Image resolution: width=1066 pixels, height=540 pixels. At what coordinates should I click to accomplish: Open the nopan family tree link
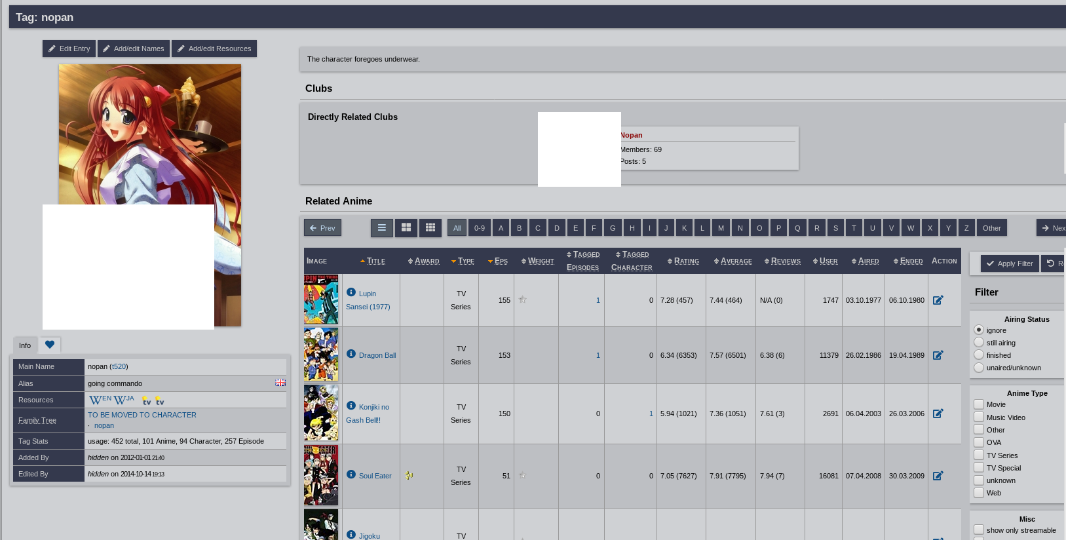104,425
